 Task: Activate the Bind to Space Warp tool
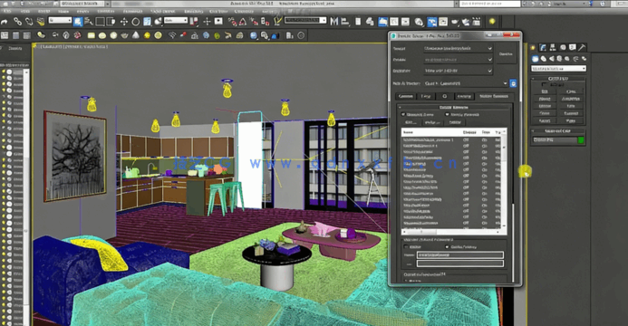click(41, 21)
